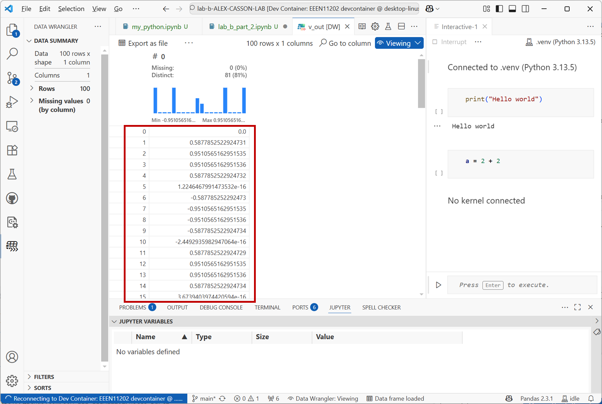The image size is (602, 404).
Task: Switch to the TERMINAL panel tab
Action: click(x=267, y=307)
